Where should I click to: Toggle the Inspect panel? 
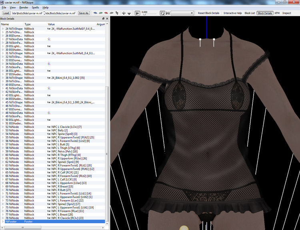tap(287, 13)
